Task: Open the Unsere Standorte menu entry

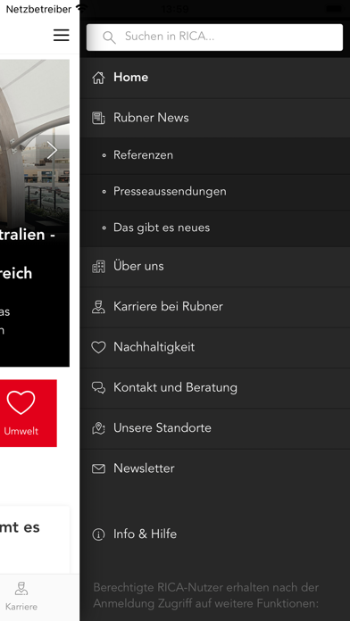Action: (x=215, y=428)
